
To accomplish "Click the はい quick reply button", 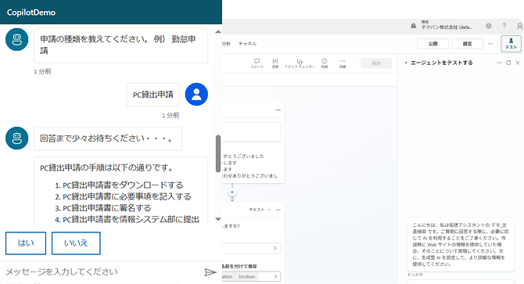I will [x=26, y=243].
